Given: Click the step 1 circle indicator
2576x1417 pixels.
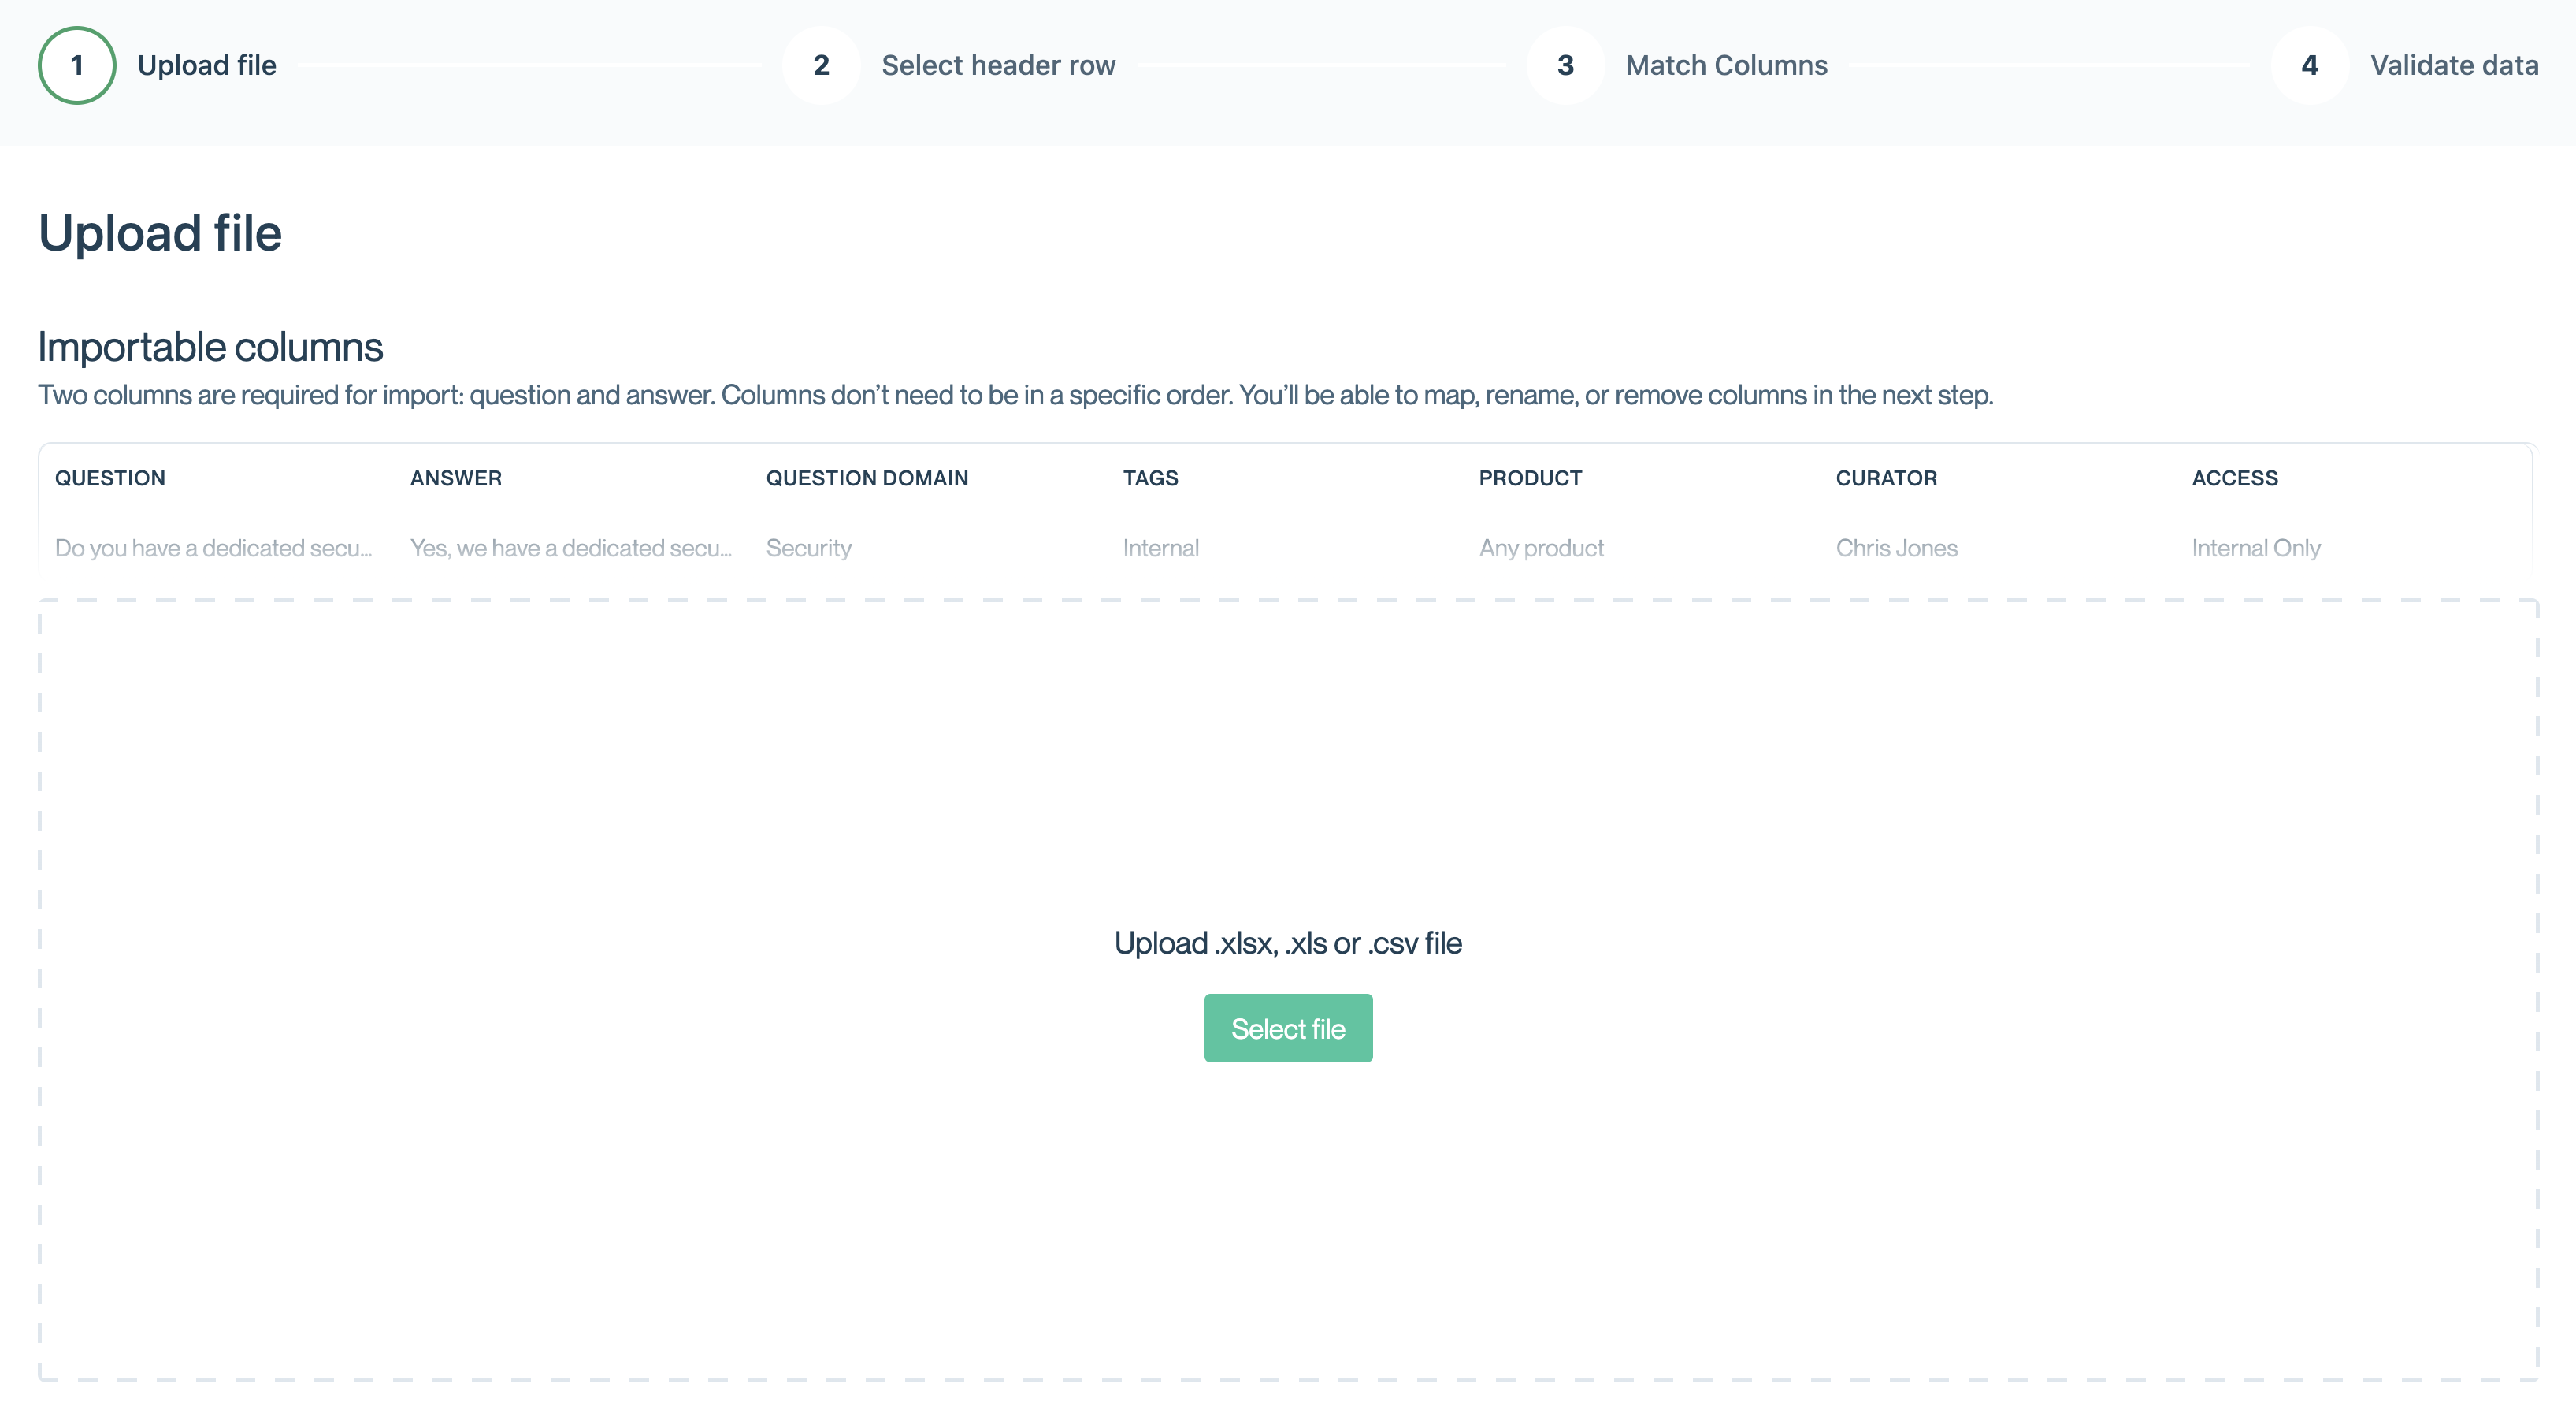Looking at the screenshot, I should (x=77, y=65).
